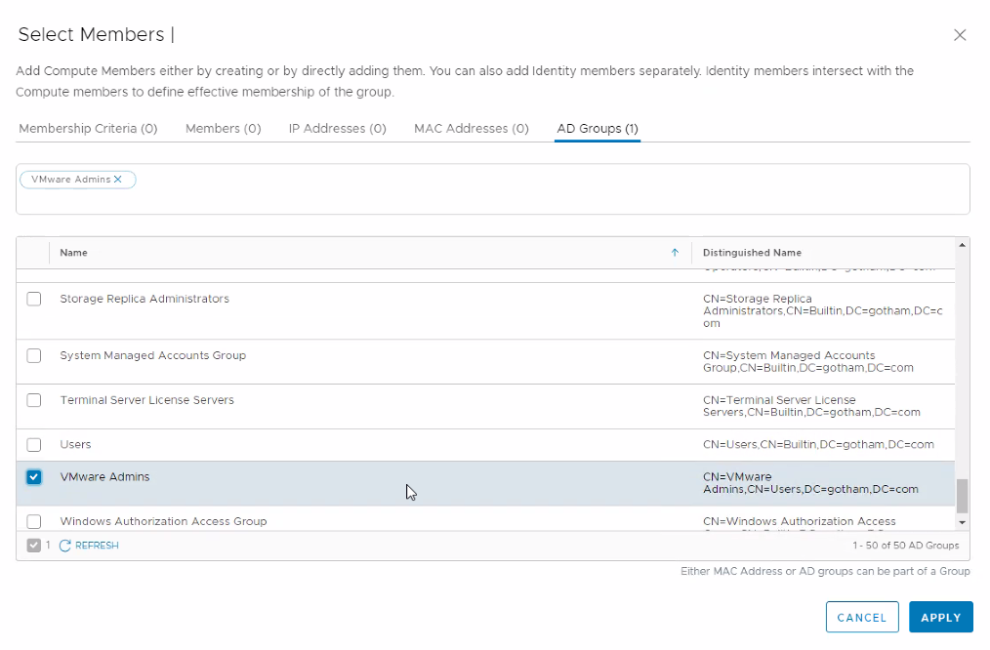Screen dimensions: 990x650
Task: Open the Members tab
Action: (x=223, y=129)
